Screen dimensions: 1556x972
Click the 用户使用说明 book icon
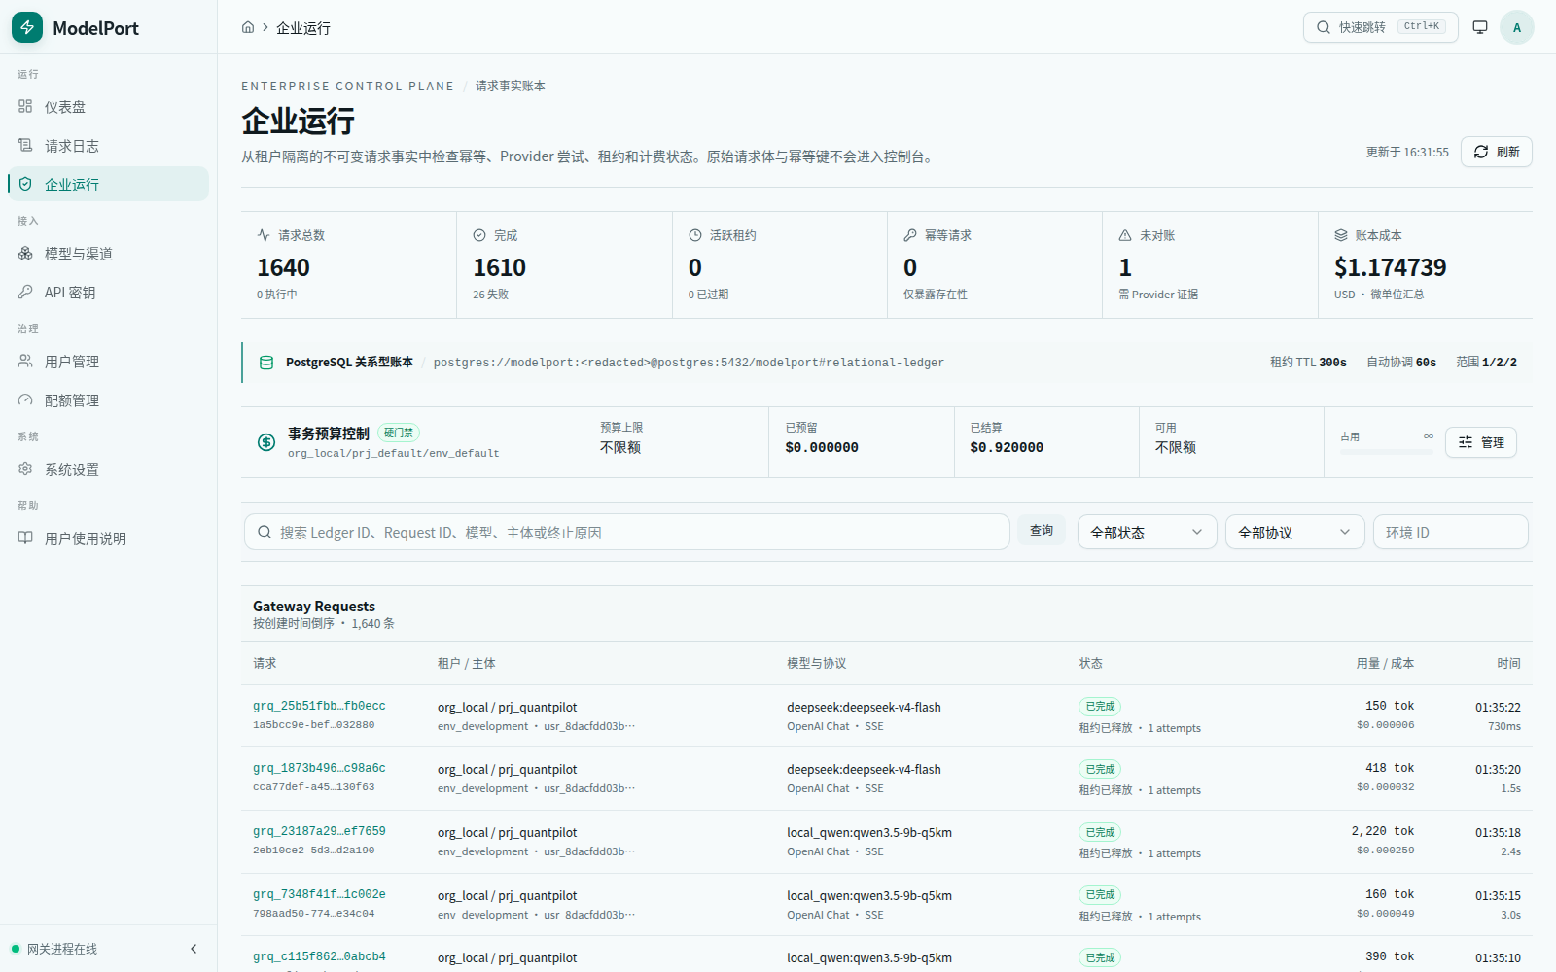25,538
